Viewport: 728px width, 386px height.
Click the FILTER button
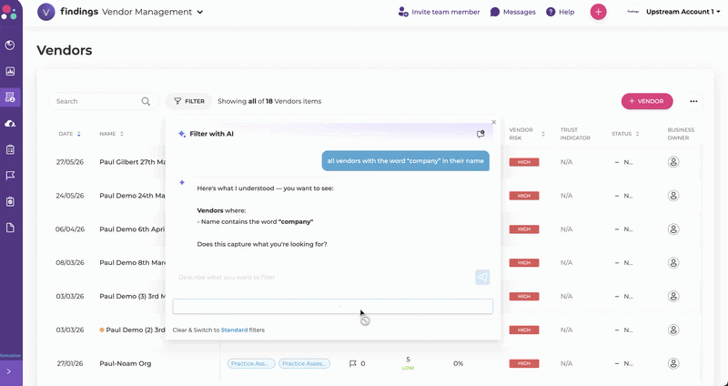coord(189,101)
